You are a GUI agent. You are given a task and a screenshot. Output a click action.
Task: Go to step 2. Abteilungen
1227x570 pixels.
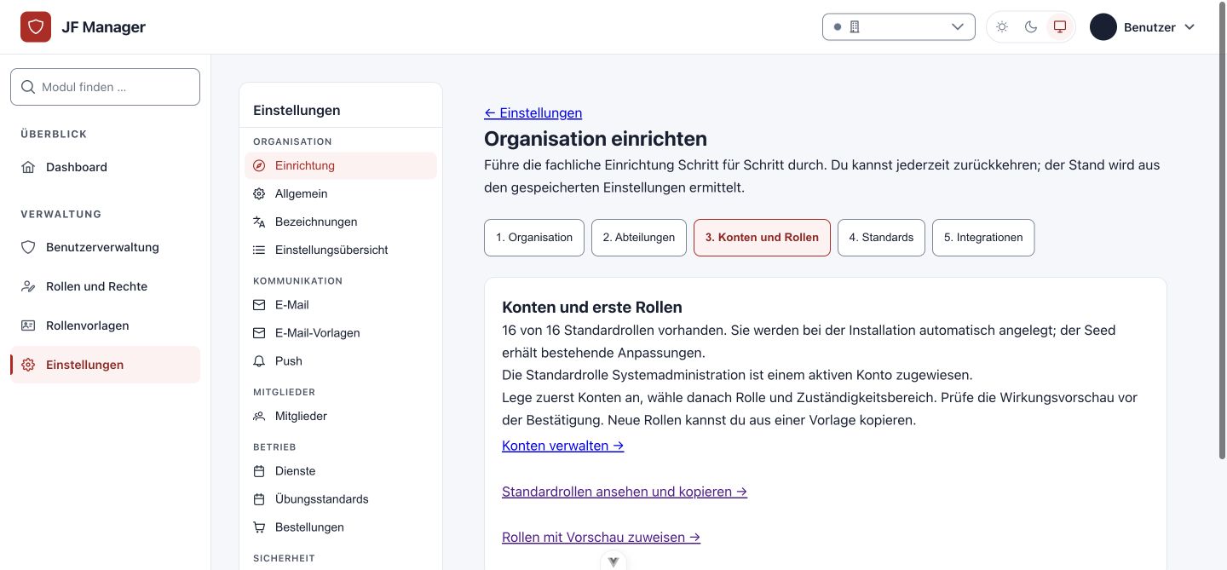coord(639,238)
